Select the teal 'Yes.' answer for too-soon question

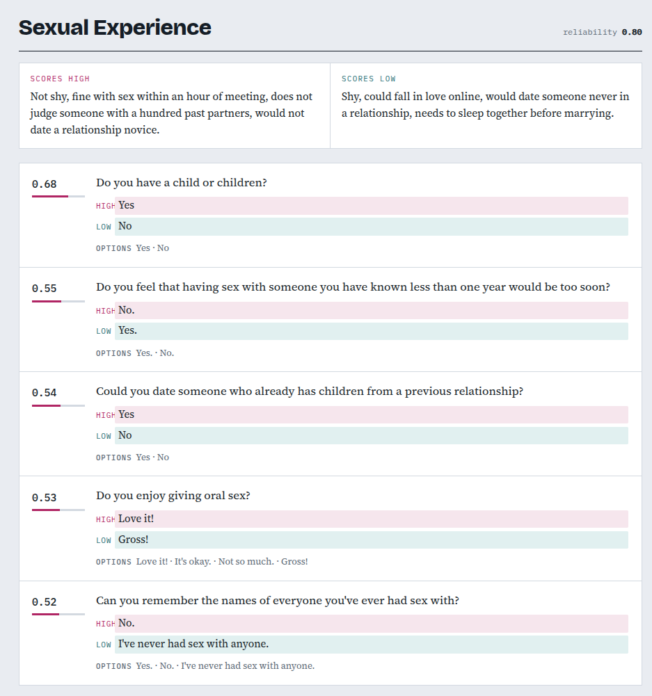372,331
